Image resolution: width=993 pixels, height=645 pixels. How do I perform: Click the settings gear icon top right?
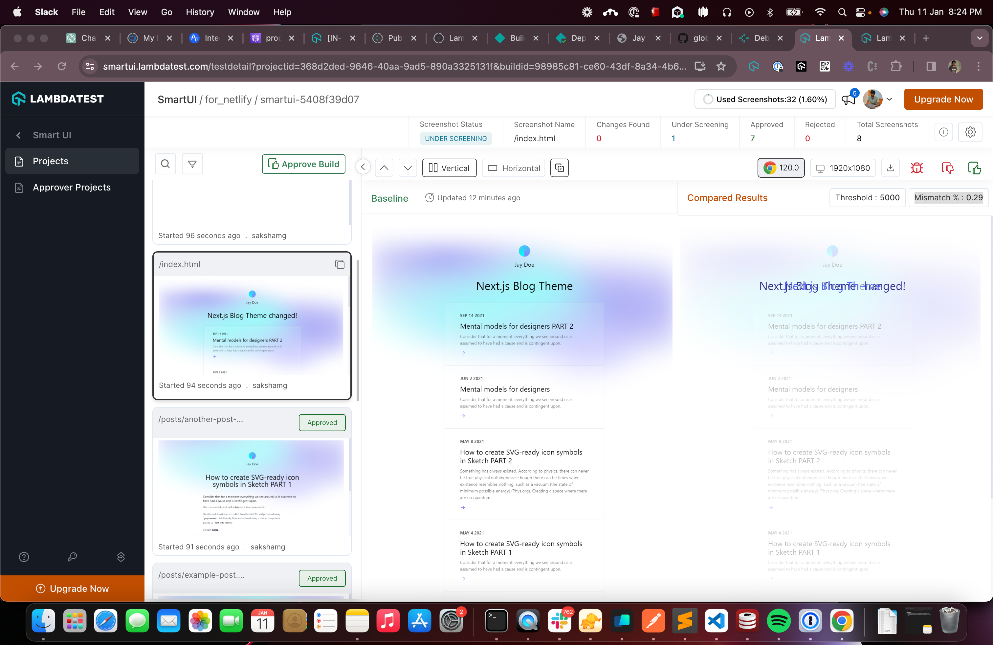click(x=971, y=132)
